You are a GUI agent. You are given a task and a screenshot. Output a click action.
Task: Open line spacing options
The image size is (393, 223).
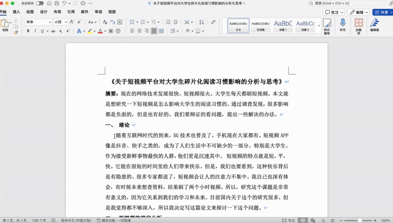coord(174,31)
